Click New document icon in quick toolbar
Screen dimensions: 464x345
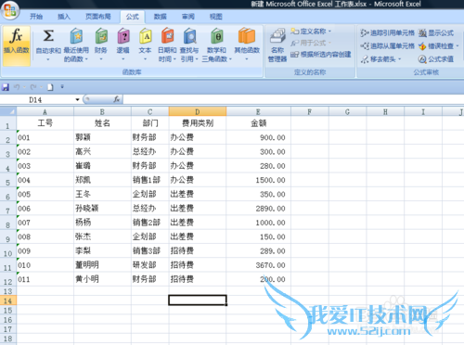(x=50, y=87)
